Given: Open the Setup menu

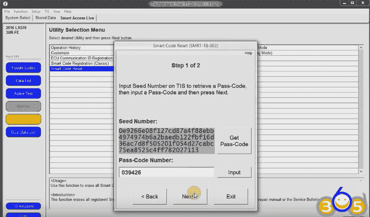Looking at the screenshot, I should click(36, 11).
